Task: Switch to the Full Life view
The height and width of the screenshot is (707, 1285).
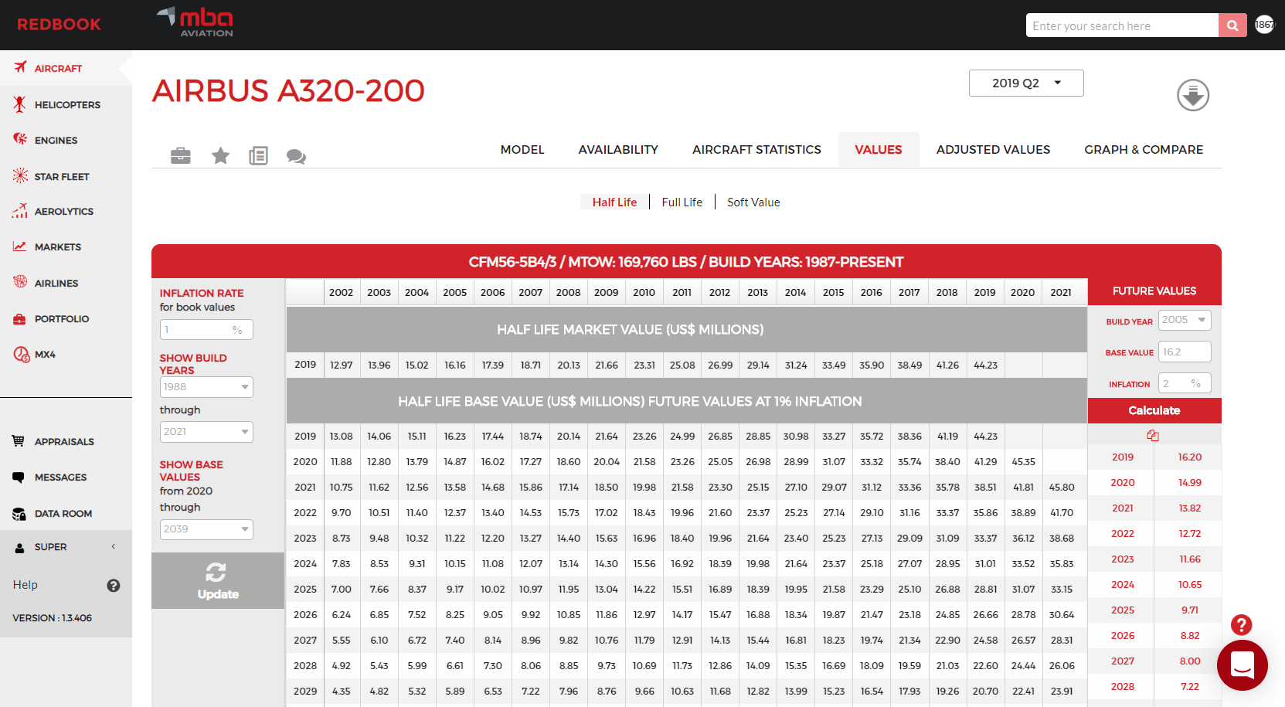Action: [x=682, y=202]
